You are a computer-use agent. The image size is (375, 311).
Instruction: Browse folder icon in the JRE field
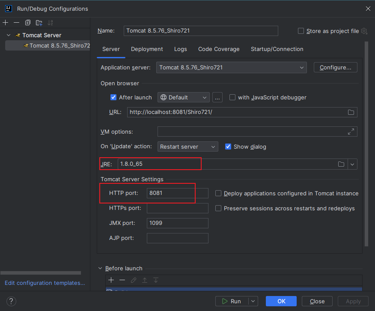point(341,164)
